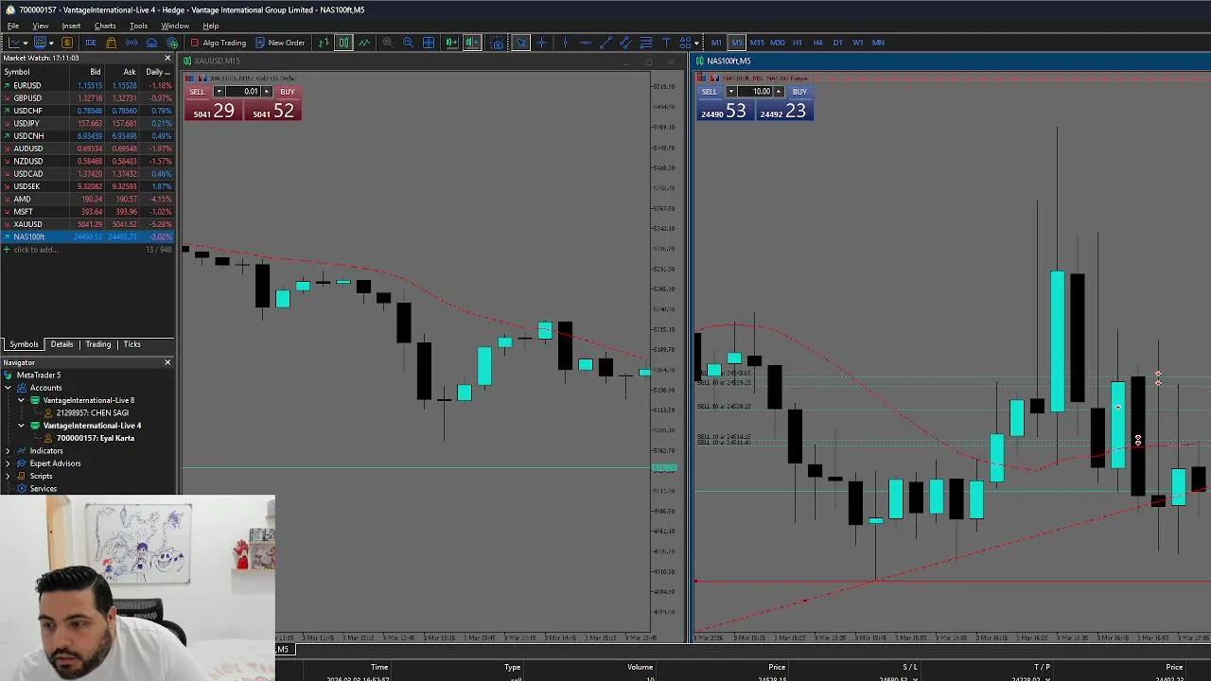Open the VPS cloud toolbar icon

pyautogui.click(x=151, y=43)
